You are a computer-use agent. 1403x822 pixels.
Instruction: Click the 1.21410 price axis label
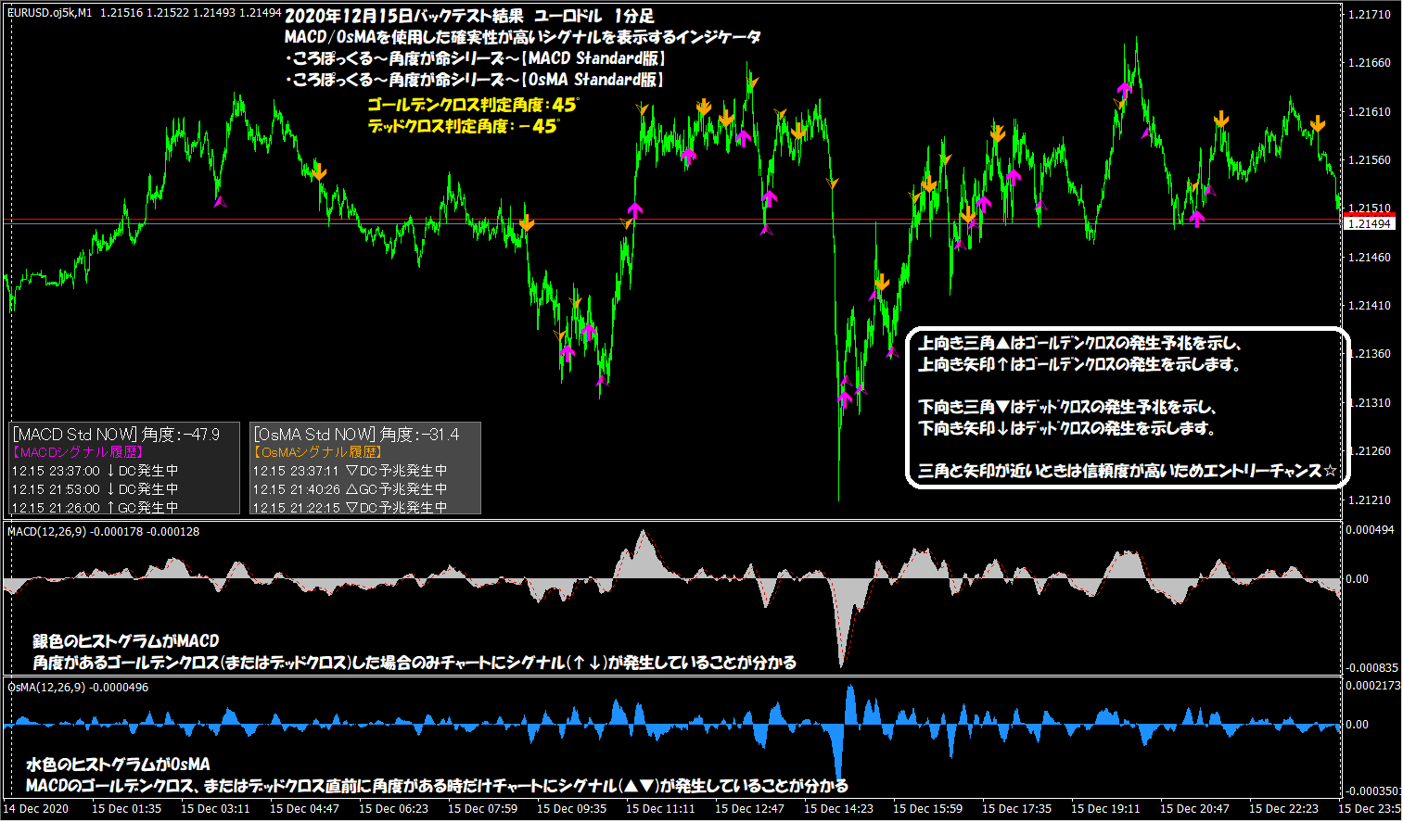click(x=1369, y=306)
